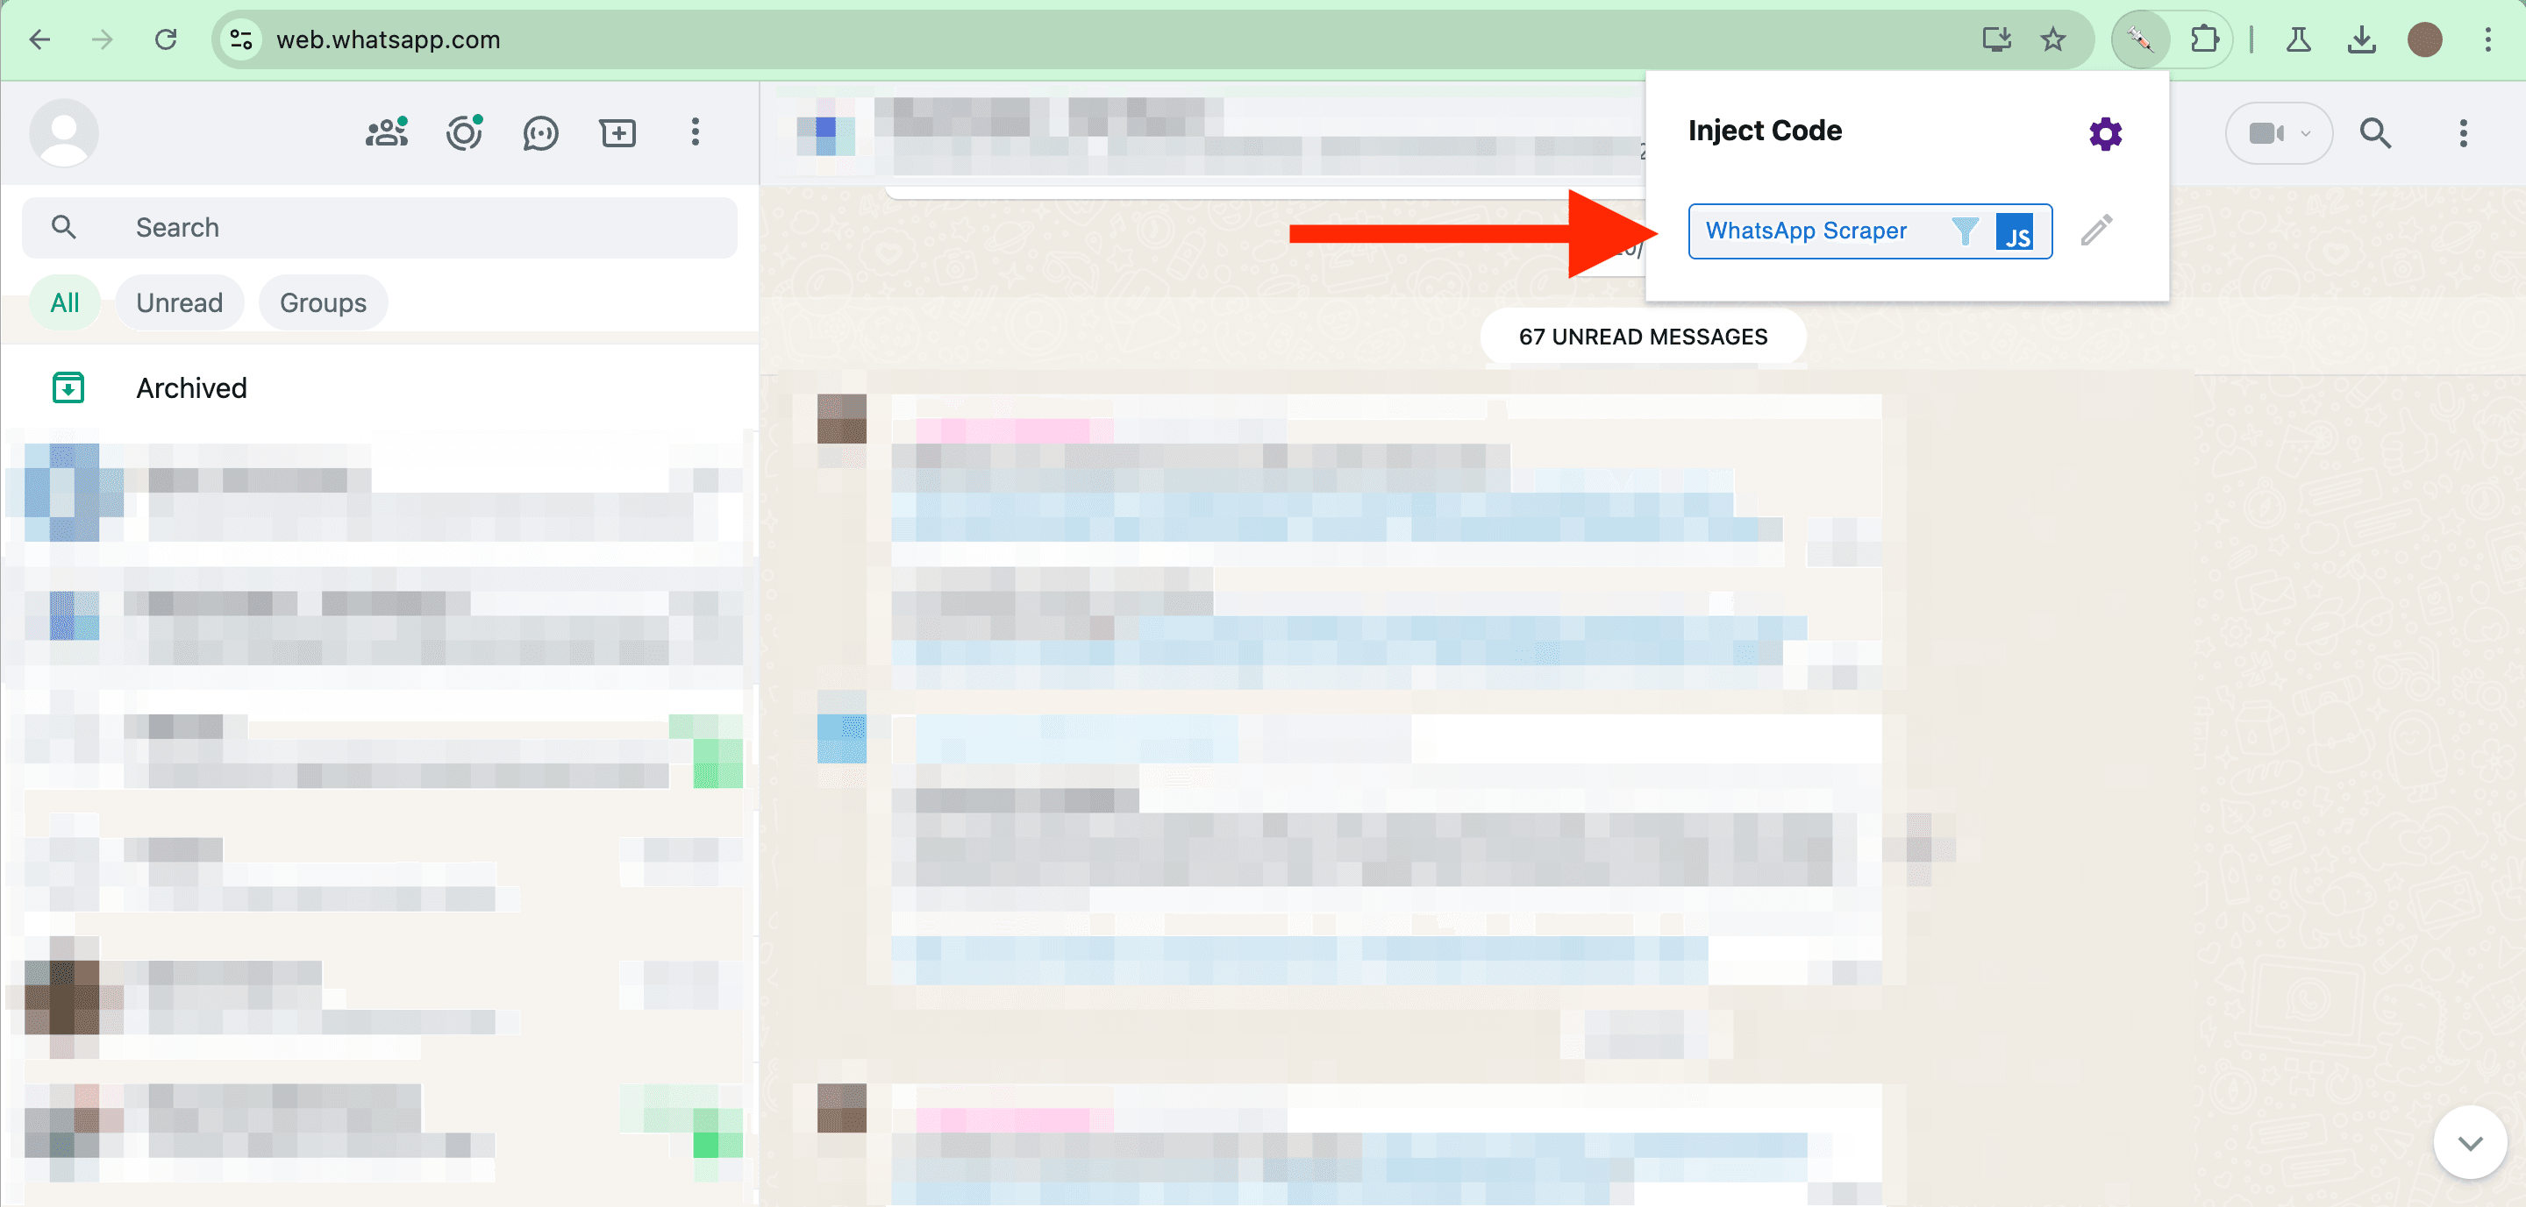Select the Groups chats filter

pyautogui.click(x=323, y=302)
